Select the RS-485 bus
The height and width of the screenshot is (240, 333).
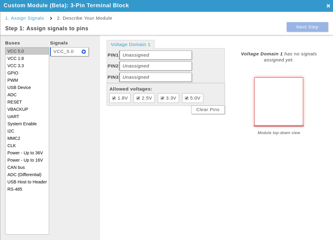coord(27,189)
